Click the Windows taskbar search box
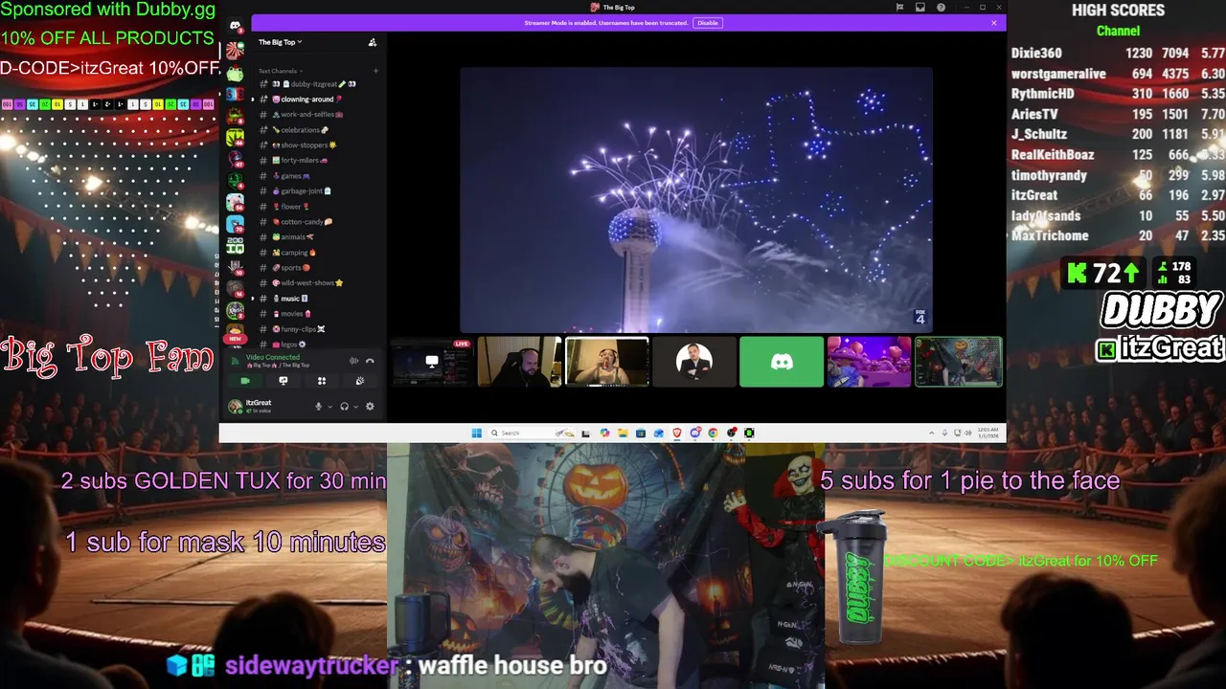1226x689 pixels. click(533, 433)
